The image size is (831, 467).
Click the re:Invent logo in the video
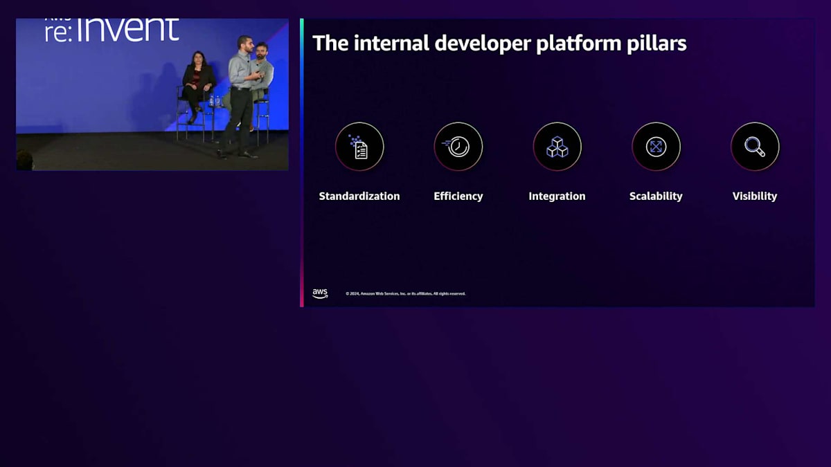[x=112, y=30]
